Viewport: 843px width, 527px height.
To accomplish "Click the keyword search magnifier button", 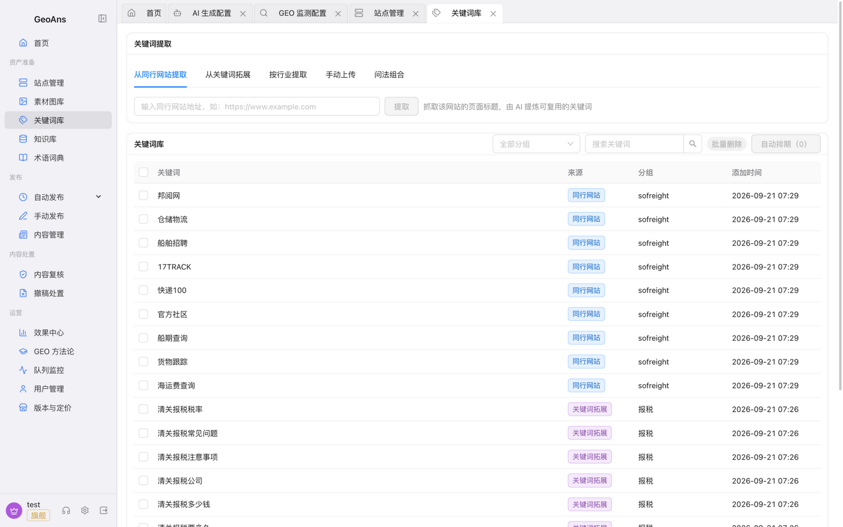I will pyautogui.click(x=693, y=144).
